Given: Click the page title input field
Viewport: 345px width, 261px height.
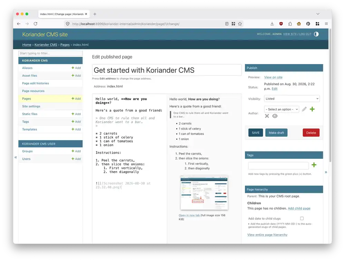Looking at the screenshot, I should tap(167, 70).
